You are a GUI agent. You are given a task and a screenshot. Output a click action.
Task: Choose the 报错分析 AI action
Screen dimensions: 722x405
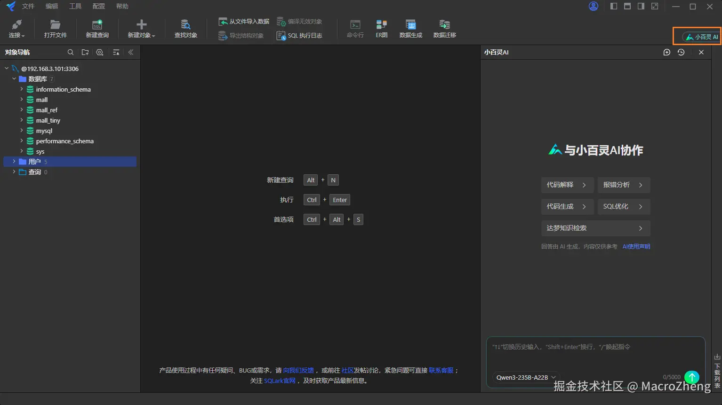624,185
